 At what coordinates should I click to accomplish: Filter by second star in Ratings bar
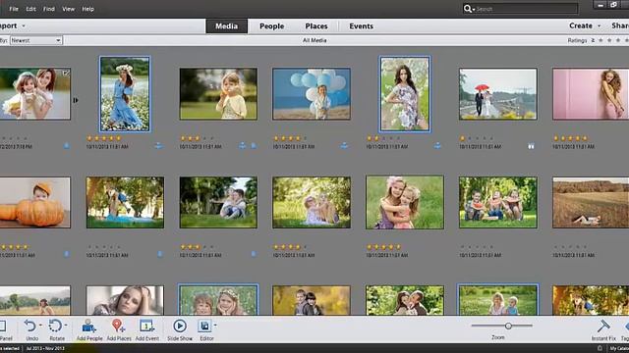(609, 40)
